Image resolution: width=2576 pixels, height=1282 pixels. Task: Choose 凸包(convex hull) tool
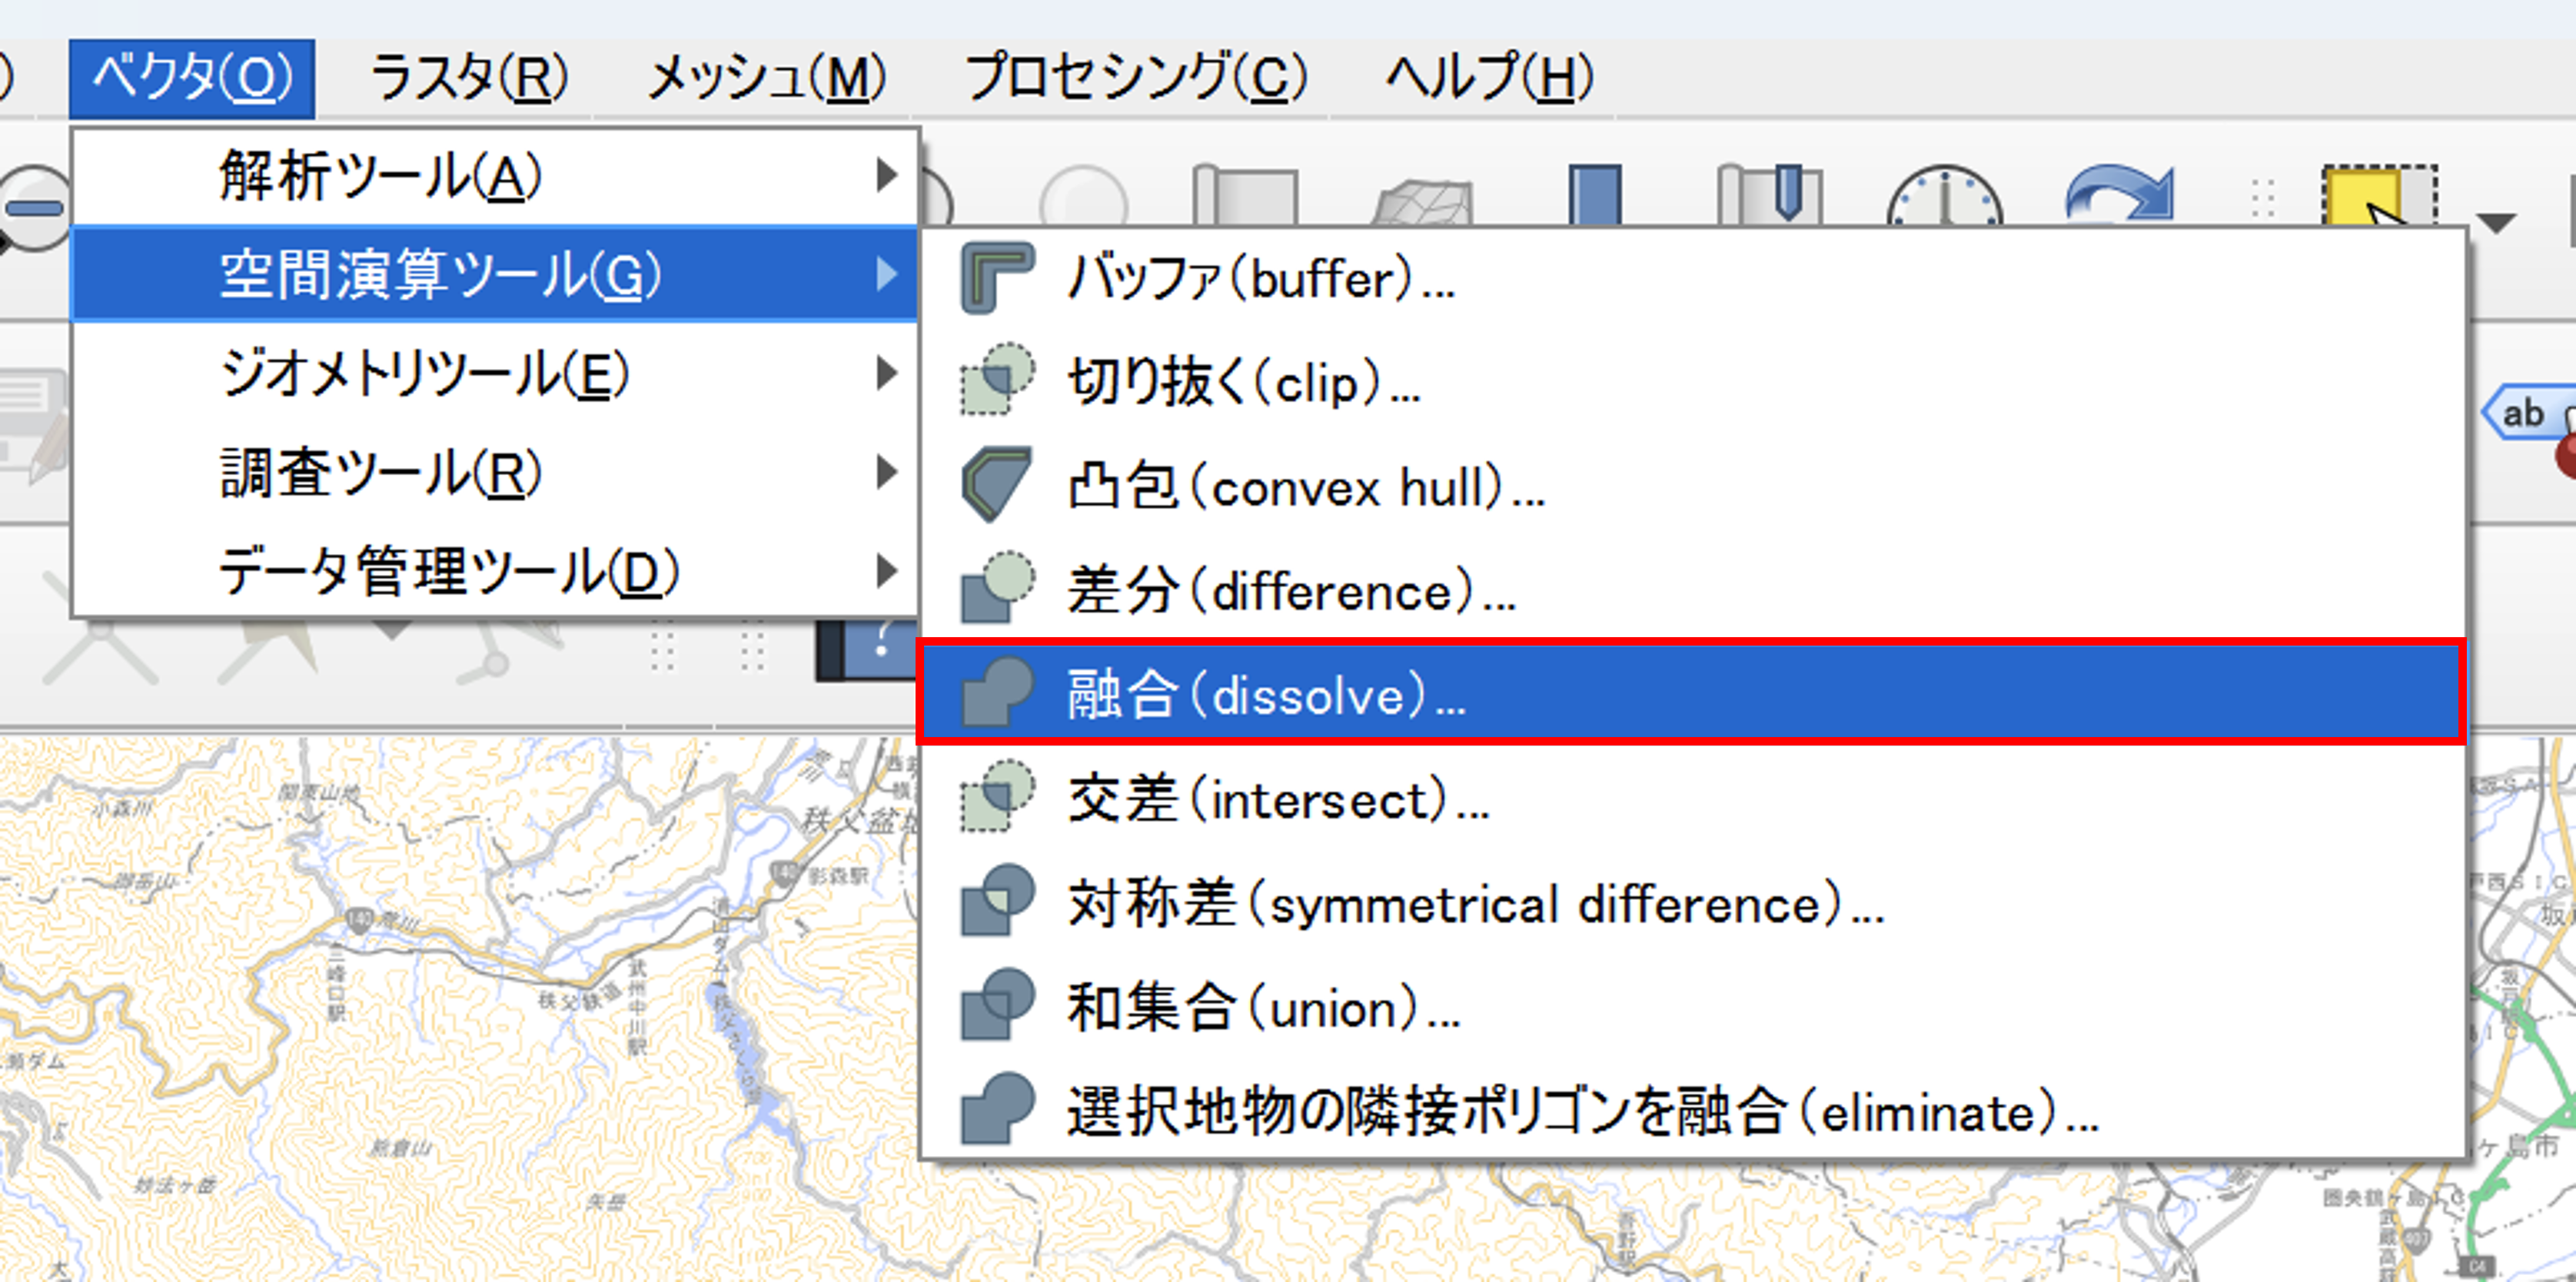pyautogui.click(x=1692, y=487)
